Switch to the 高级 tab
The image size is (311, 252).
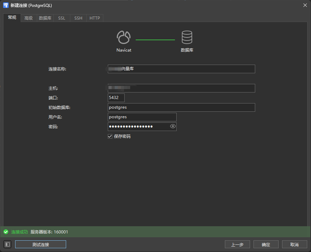click(29, 18)
